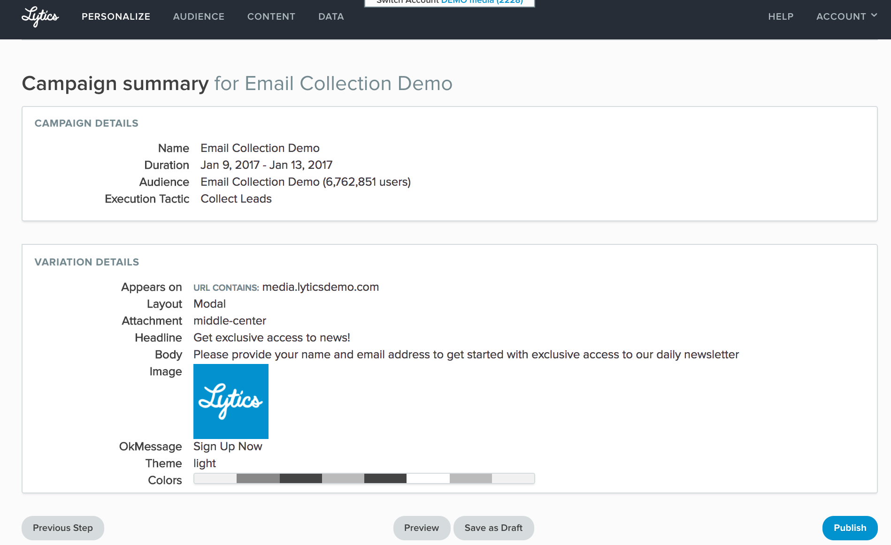
Task: Select the second medium gray color swatch
Action: point(258,478)
